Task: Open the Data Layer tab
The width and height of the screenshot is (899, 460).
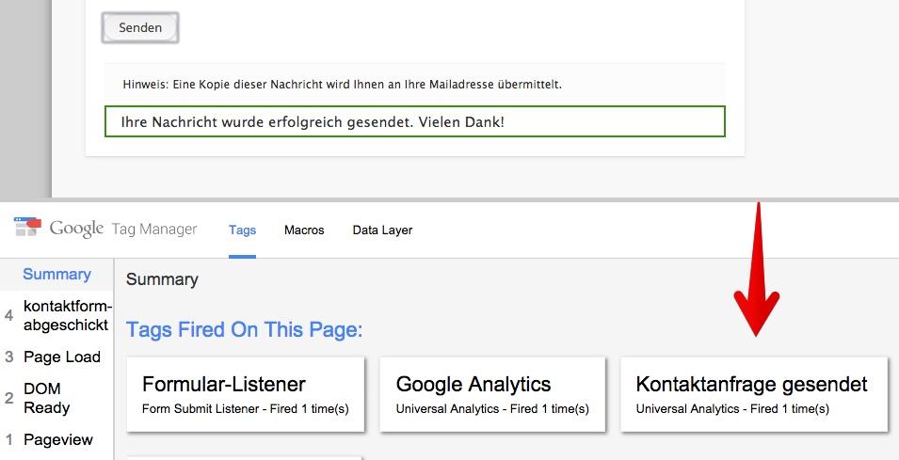Action: (x=382, y=230)
